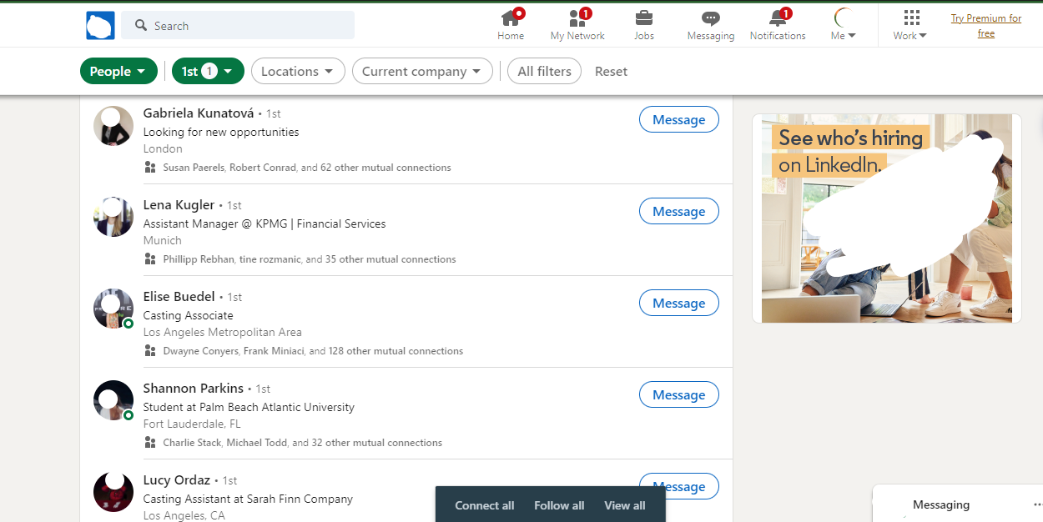
Task: Click 'Casting Assistant at Sarah Finn Company'
Action: tap(248, 499)
